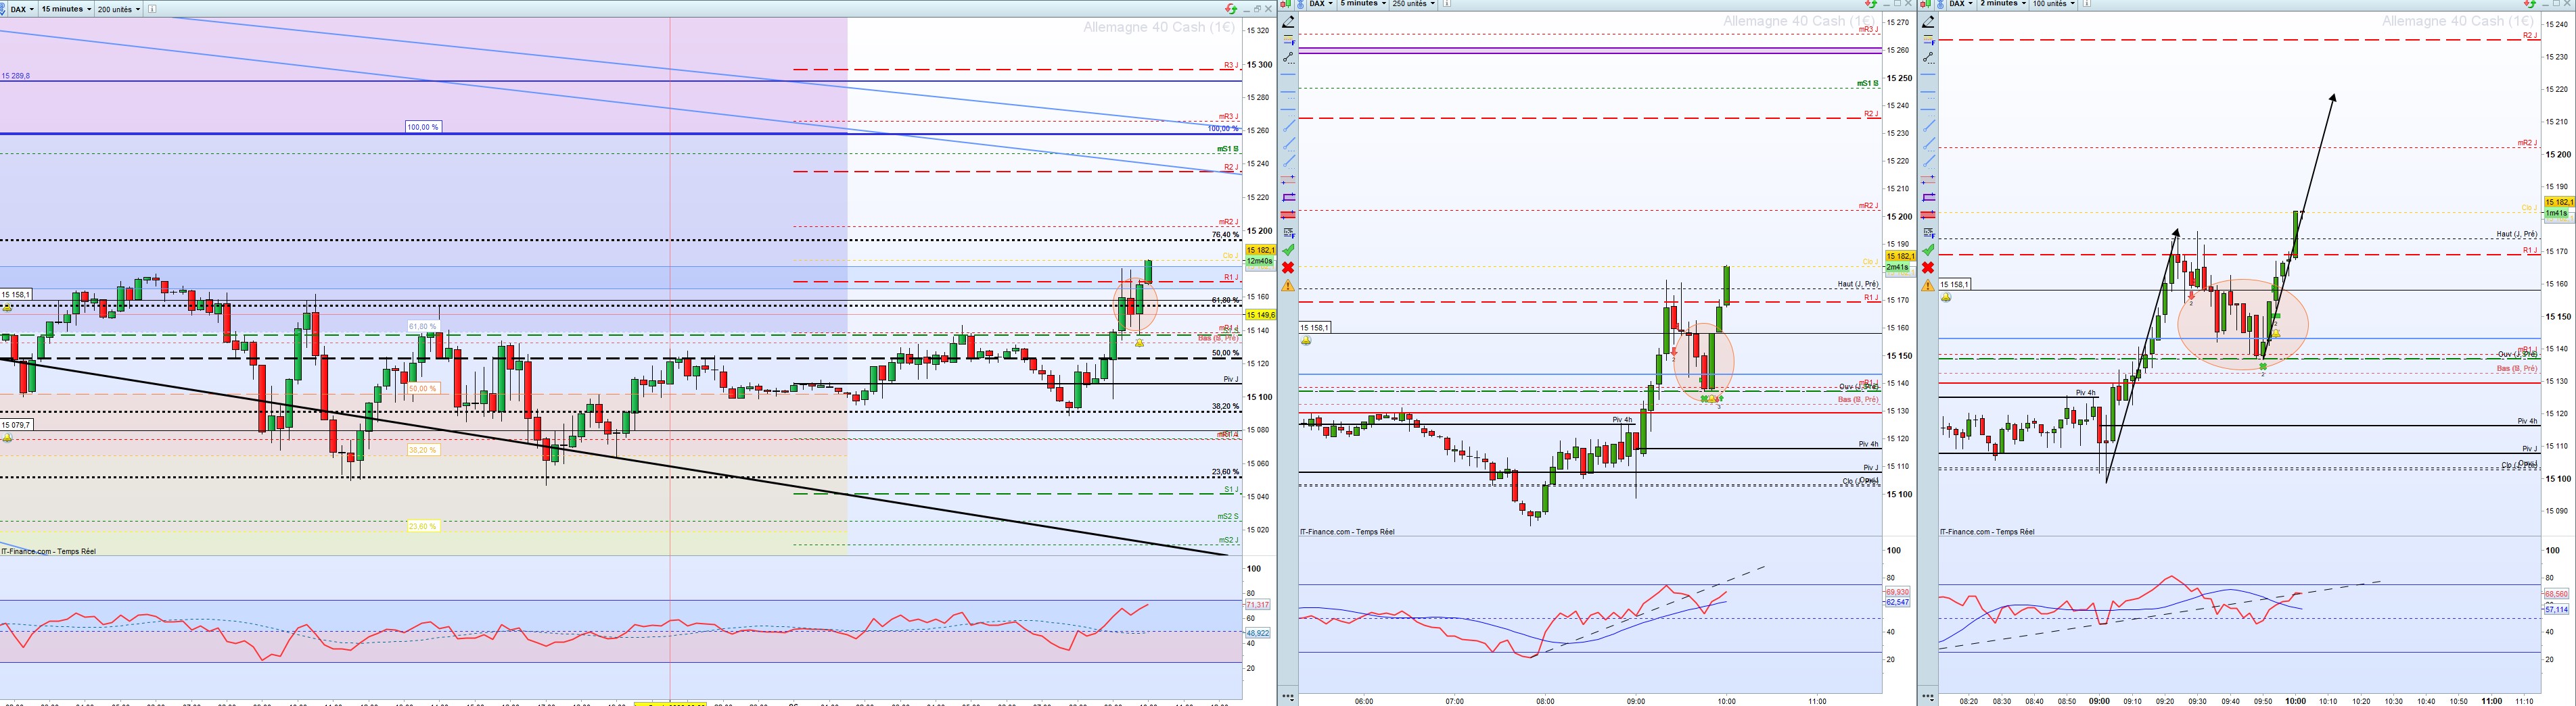
Task: Click the green checkmark icon on the 5-minute chart toolbar
Action: [1288, 250]
